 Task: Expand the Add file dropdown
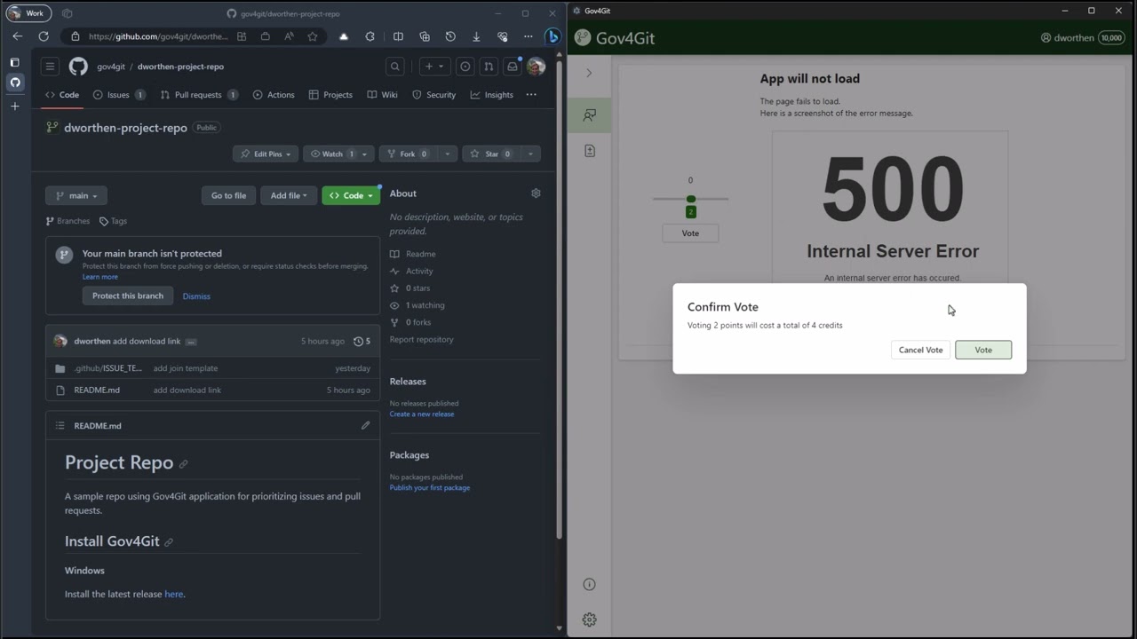coord(289,195)
